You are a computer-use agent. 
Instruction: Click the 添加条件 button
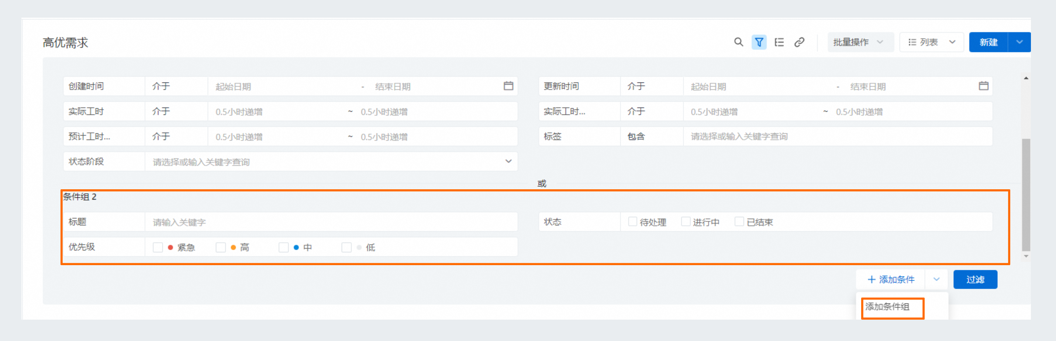pyautogui.click(x=890, y=280)
